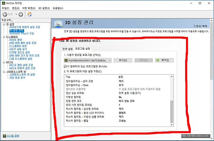Click the Back arrow button in toolbar

click(x=5, y=14)
